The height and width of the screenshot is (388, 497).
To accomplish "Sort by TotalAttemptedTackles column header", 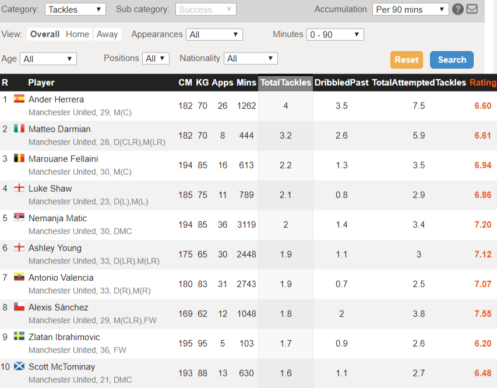I will click(419, 83).
